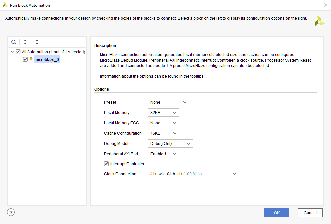Click the Clock Connection label
The width and height of the screenshot is (331, 224).
(x=120, y=174)
